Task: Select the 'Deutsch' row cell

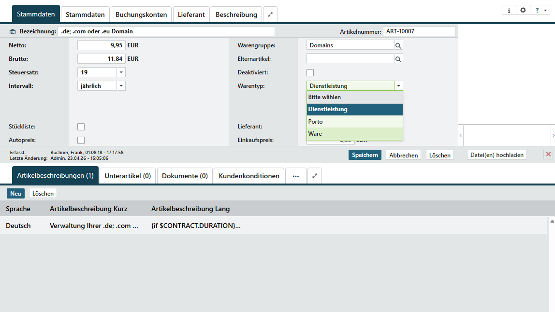Action: click(18, 226)
